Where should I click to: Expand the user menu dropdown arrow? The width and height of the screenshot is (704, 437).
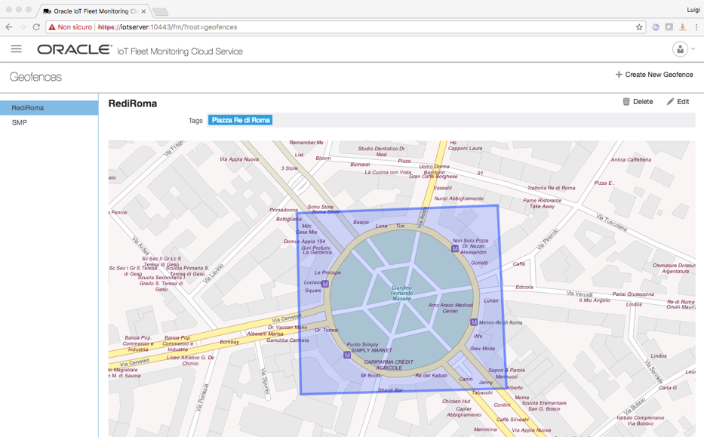point(693,49)
